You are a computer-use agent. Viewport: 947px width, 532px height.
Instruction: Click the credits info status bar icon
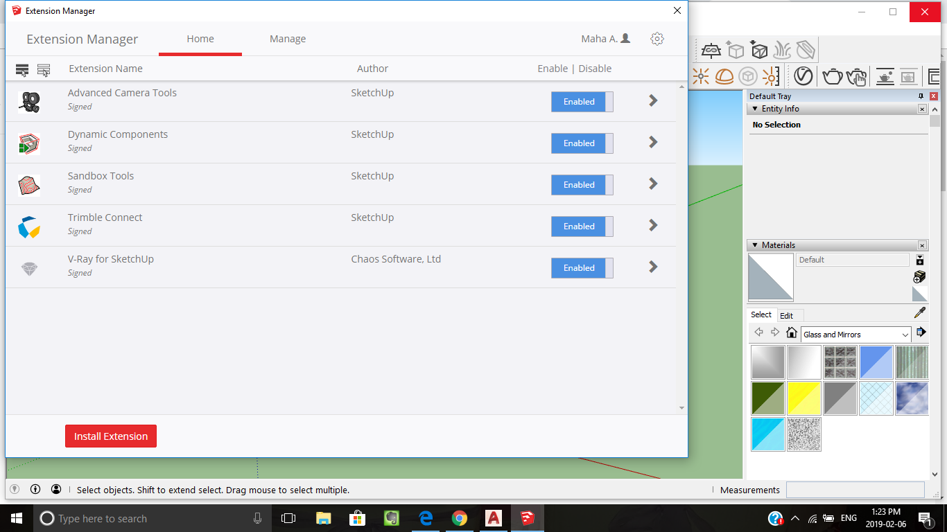35,489
